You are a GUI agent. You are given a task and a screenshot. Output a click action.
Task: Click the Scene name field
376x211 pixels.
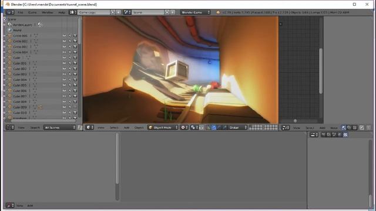pyautogui.click(x=147, y=12)
